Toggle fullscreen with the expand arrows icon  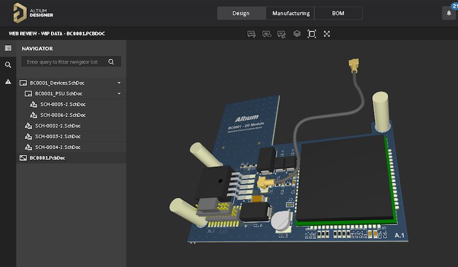327,34
